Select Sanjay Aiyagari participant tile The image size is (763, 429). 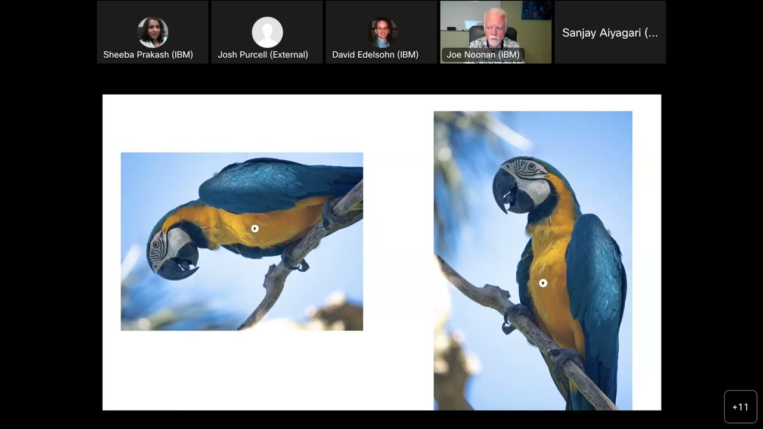[x=610, y=32]
